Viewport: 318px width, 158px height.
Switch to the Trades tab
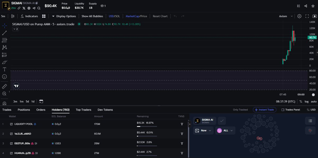point(7,110)
